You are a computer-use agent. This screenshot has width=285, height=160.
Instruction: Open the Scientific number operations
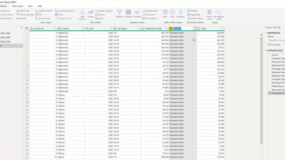[137, 14]
